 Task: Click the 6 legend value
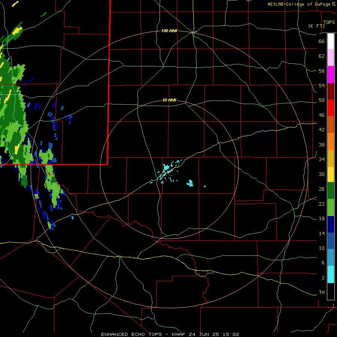[x=323, y=263]
